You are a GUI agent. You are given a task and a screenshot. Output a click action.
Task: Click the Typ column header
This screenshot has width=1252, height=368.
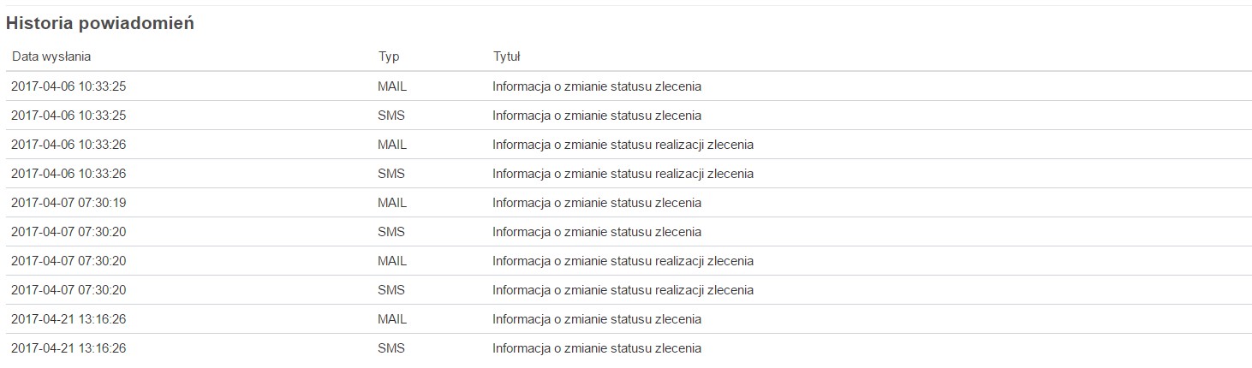click(x=389, y=56)
